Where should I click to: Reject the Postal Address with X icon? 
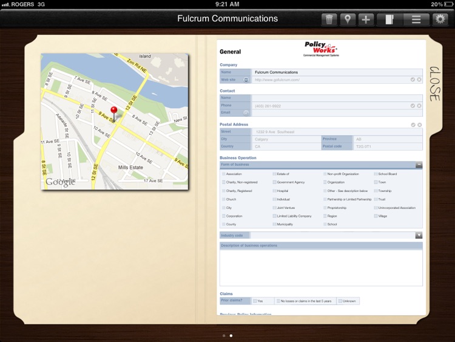(420, 125)
